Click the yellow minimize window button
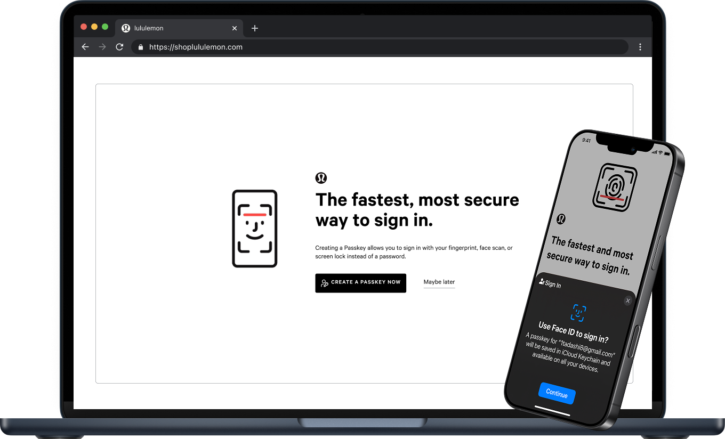725x439 pixels. 94,27
